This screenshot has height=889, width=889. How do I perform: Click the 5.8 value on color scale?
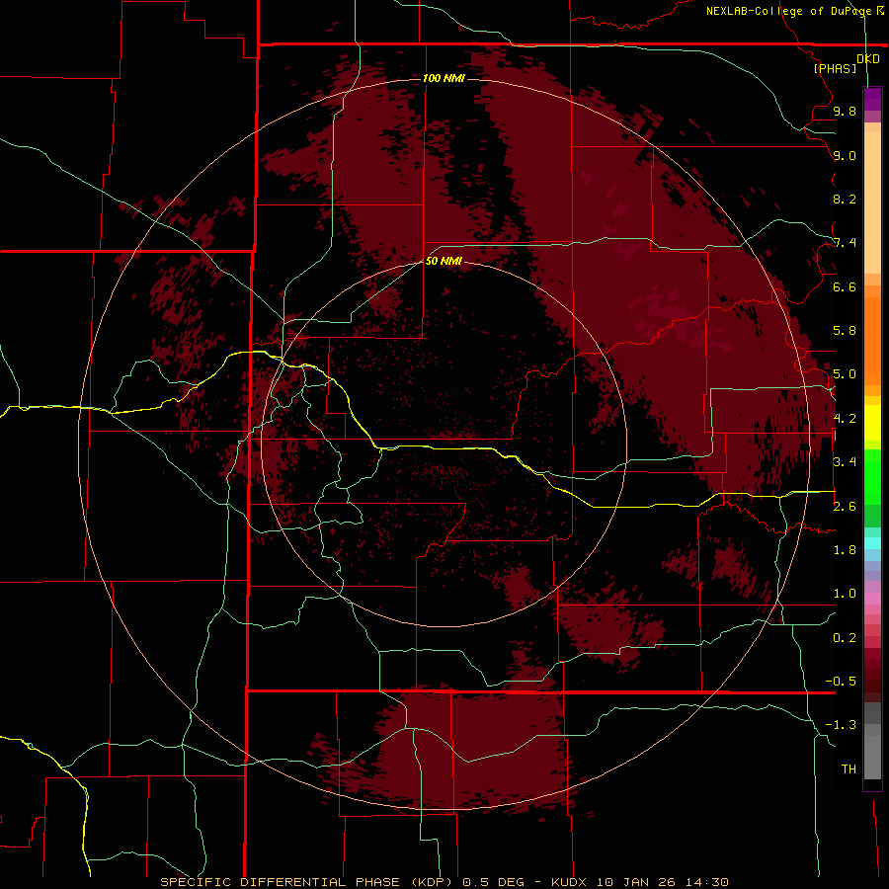[845, 331]
